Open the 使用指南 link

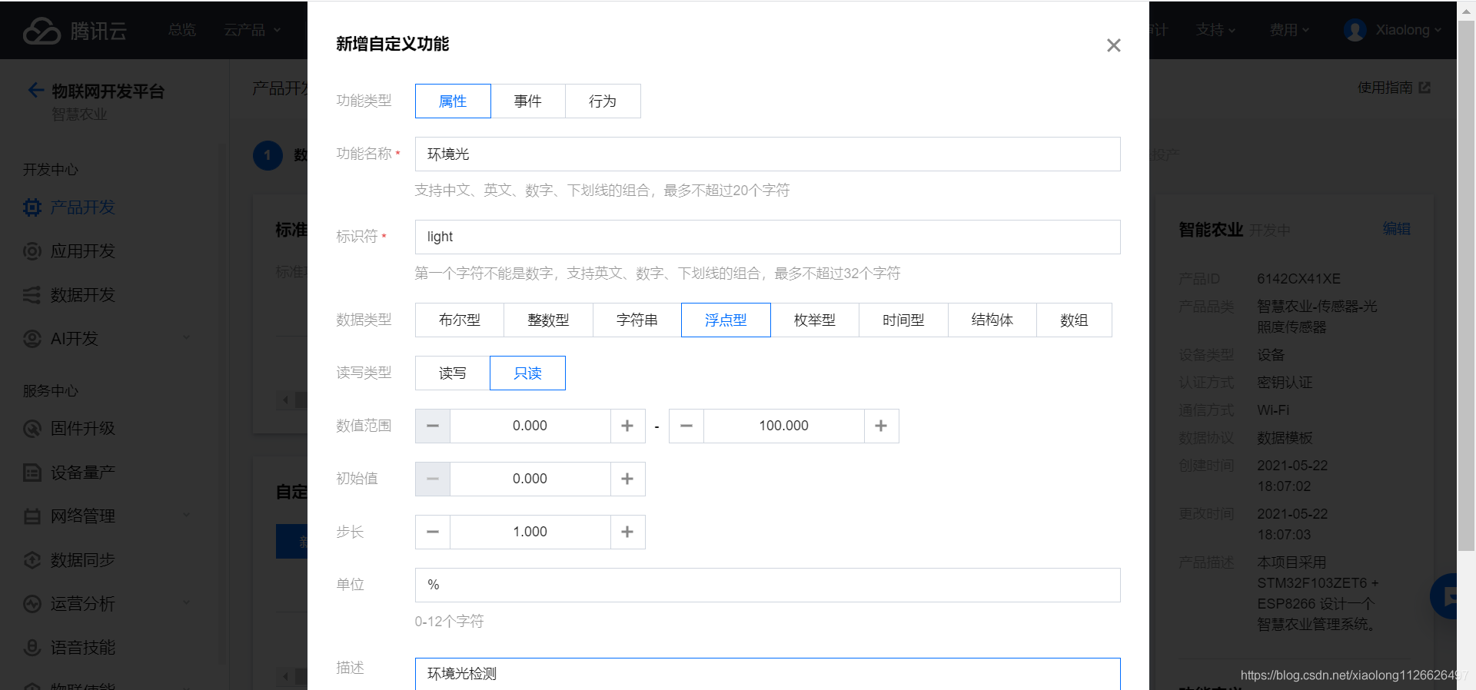1394,88
